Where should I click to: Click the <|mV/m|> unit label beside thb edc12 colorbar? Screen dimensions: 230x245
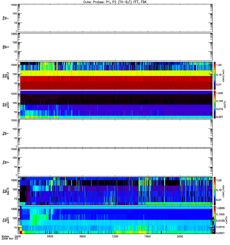(x=224, y=76)
